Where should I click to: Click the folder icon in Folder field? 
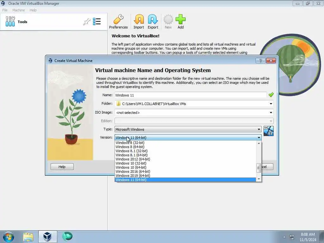118,104
